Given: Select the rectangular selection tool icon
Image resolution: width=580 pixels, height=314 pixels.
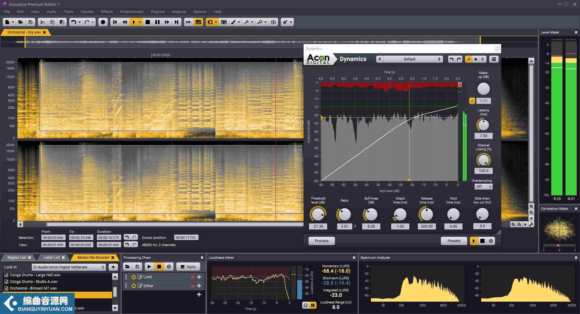Looking at the screenshot, I should click(x=210, y=22).
